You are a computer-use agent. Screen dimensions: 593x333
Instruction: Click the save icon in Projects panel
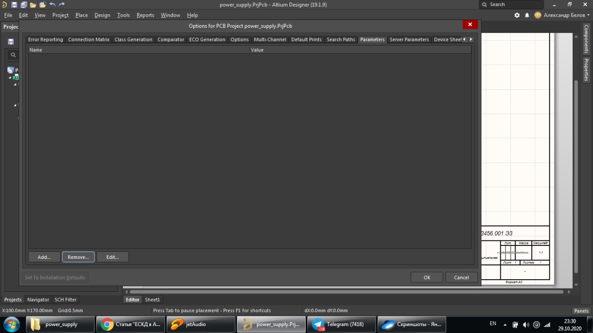point(11,41)
